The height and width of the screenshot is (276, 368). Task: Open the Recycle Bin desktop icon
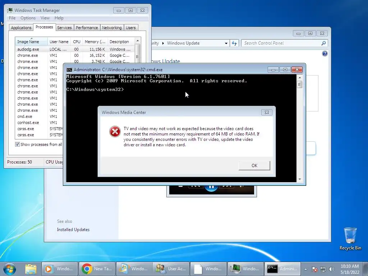(350, 239)
